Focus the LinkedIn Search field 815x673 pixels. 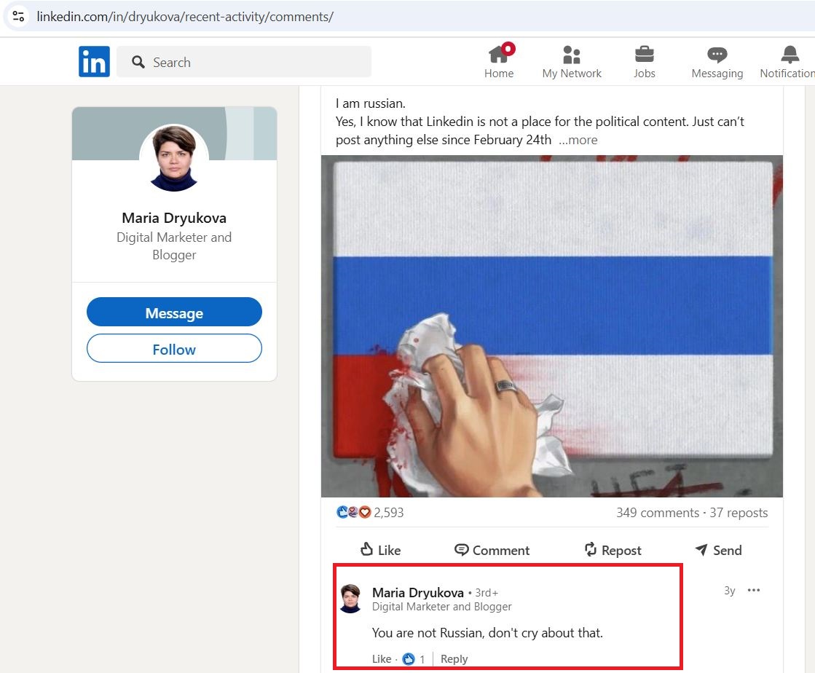click(x=244, y=62)
